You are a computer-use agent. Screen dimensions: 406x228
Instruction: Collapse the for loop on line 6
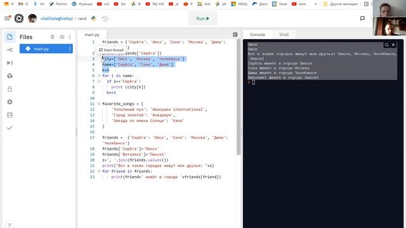point(99,76)
